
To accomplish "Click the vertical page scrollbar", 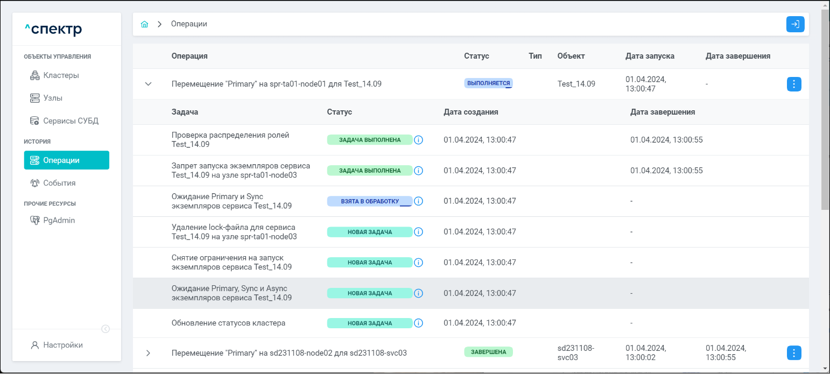I will coord(825,108).
